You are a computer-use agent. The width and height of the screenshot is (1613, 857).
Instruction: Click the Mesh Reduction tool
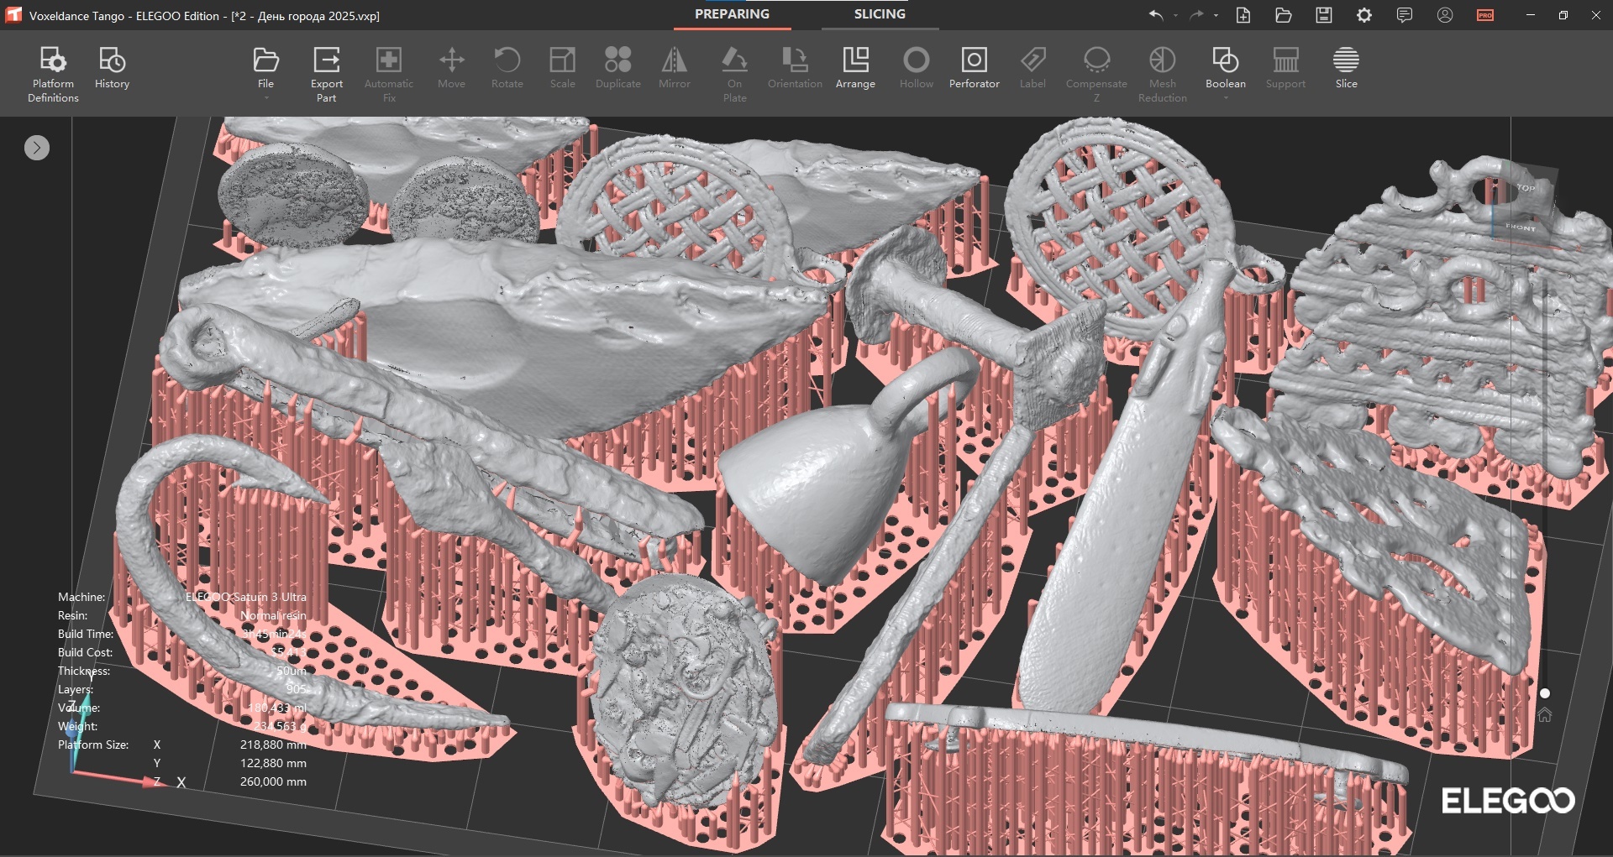[1162, 74]
